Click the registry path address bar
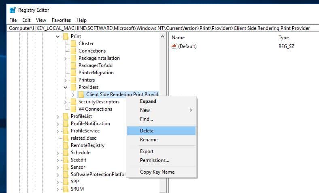This screenshot has height=193, width=319. 163,28
